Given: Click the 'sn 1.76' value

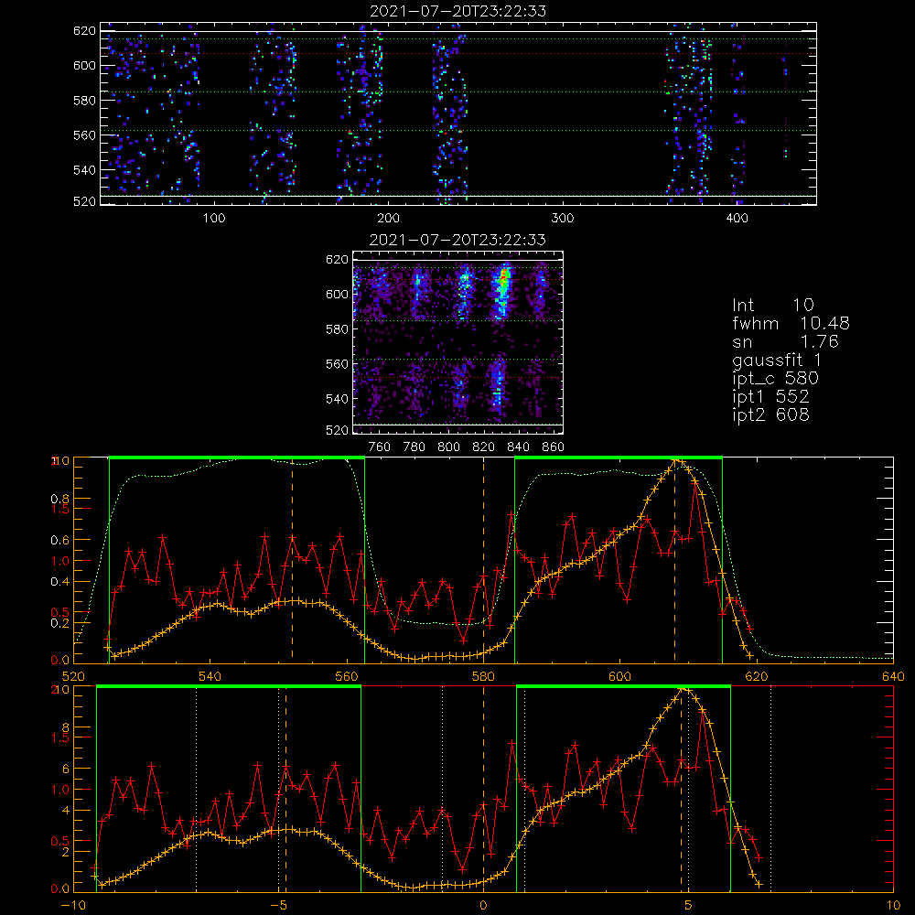Looking at the screenshot, I should pyautogui.click(x=819, y=341).
